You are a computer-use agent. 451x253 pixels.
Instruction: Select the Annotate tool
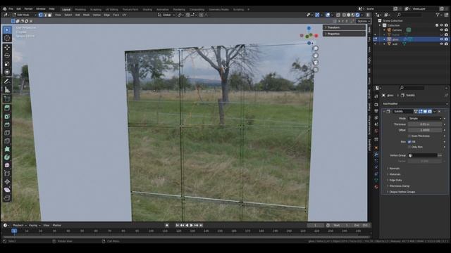[x=7, y=82]
